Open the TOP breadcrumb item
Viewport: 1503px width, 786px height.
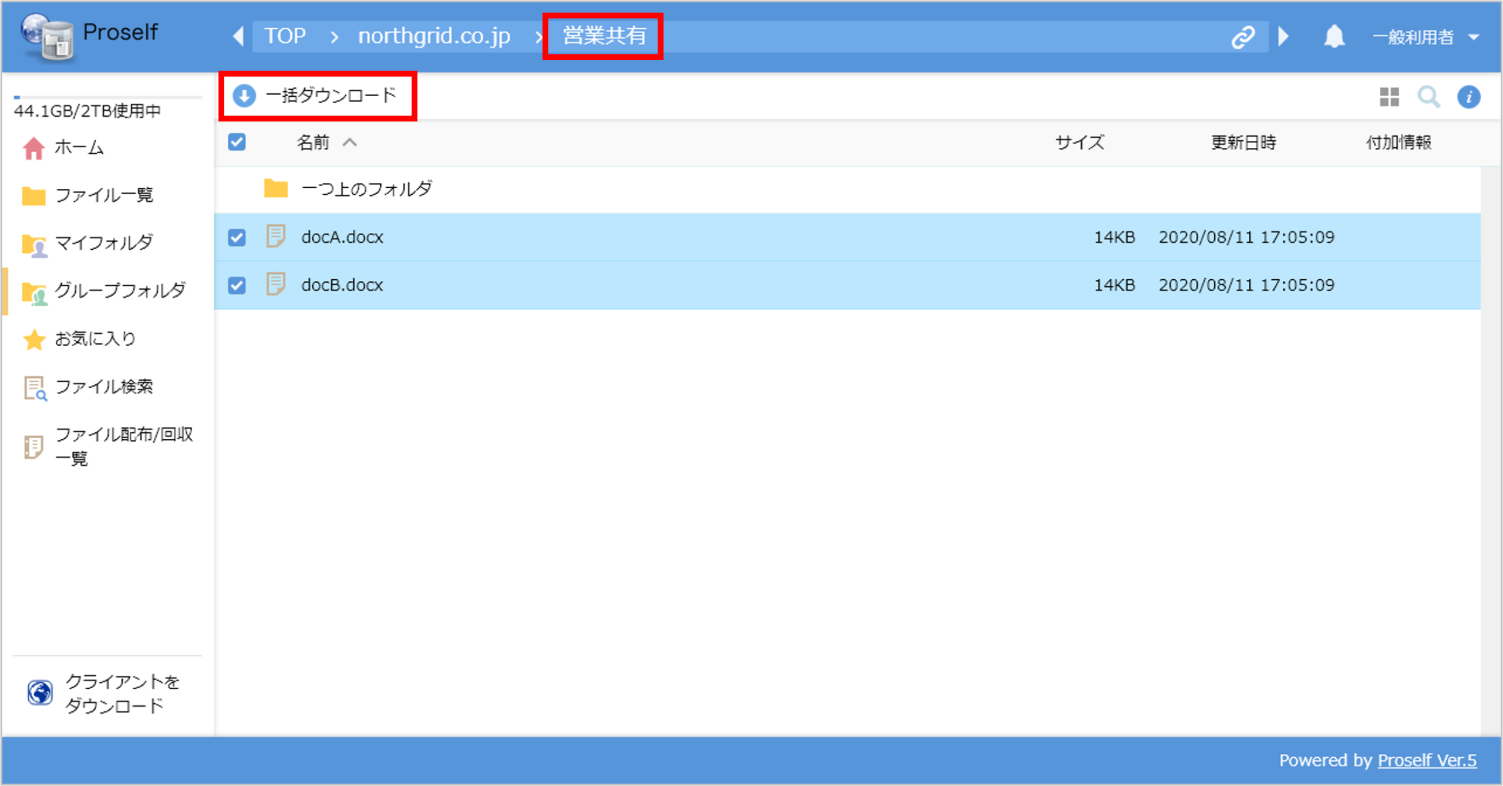pyautogui.click(x=285, y=36)
